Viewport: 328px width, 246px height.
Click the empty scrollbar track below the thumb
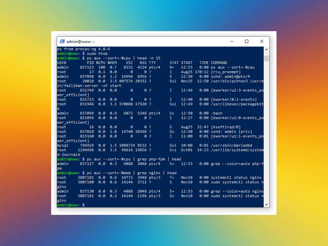point(266,131)
